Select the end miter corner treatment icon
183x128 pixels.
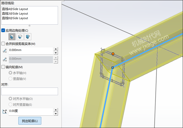click(12, 37)
